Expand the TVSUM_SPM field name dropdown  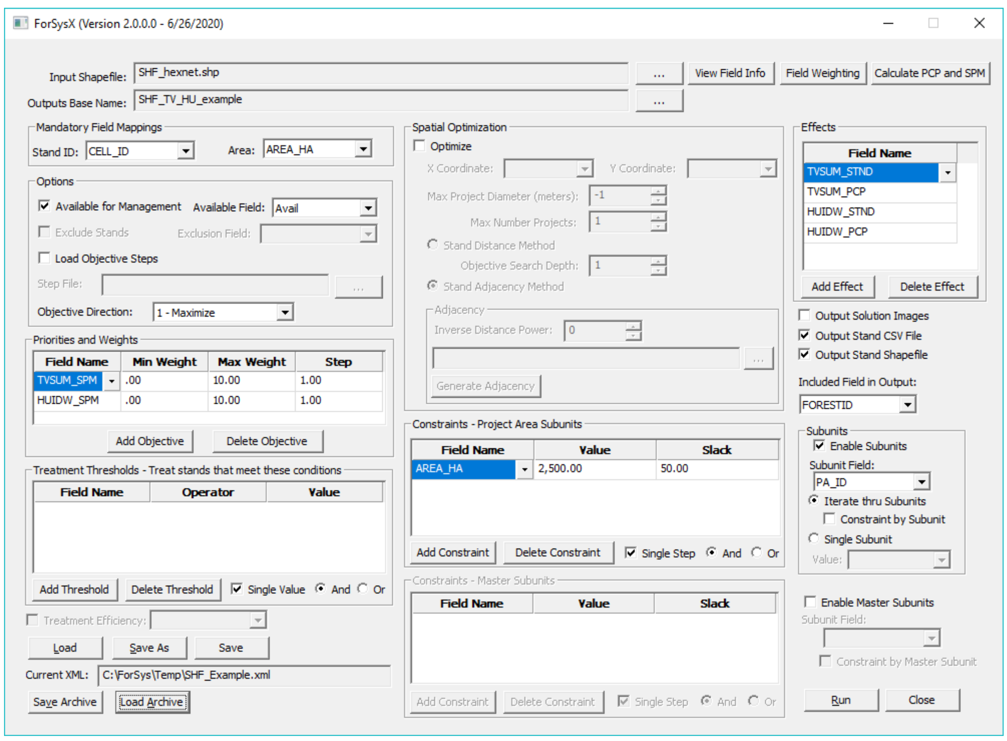tap(111, 381)
